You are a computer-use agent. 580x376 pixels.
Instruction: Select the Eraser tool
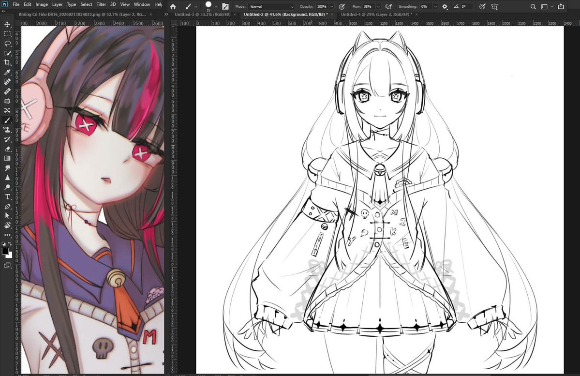pyautogui.click(x=7, y=149)
